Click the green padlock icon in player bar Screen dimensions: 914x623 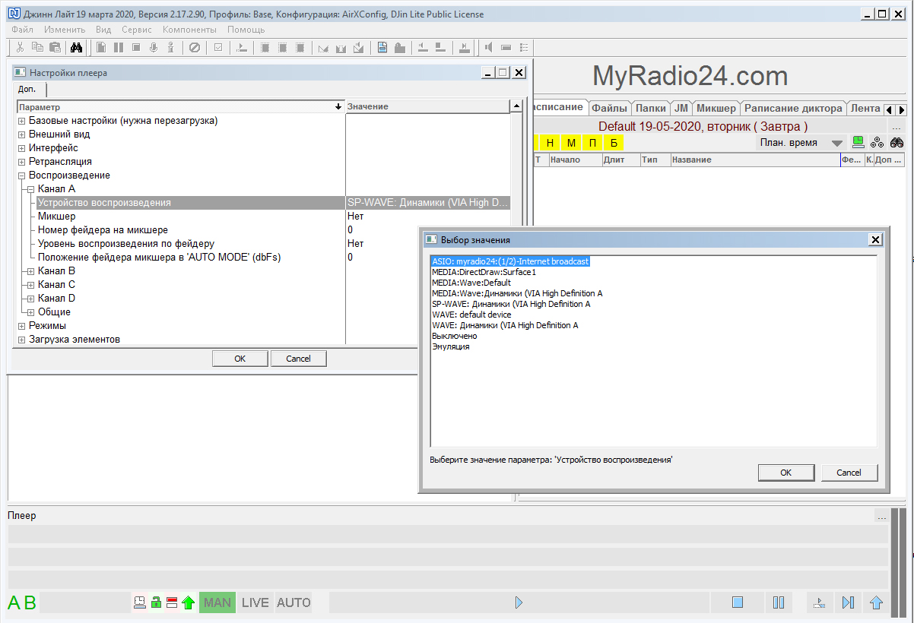point(156,602)
